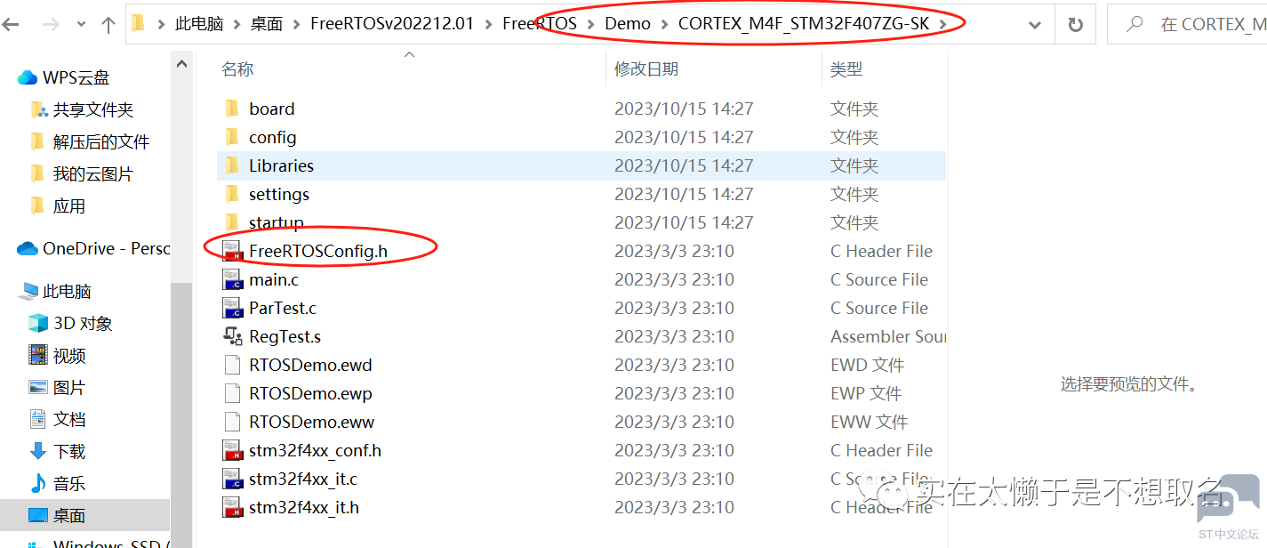
Task: Open WPS云盘 in the navigation pane
Action: 76,77
